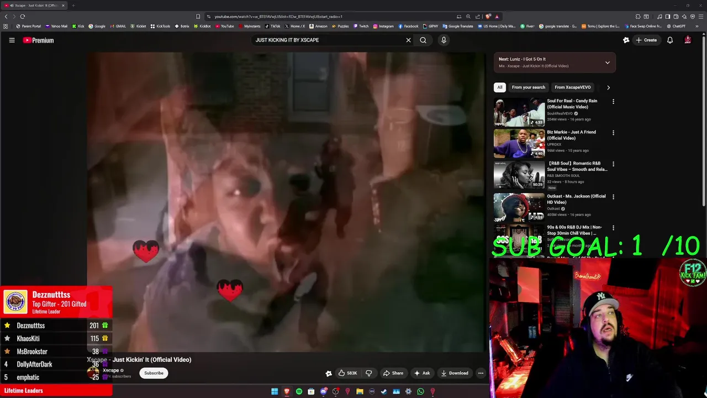Screen dimensions: 707x398
Task: Open the Romantic R&B Soul Vibes title link
Action: 577,166
